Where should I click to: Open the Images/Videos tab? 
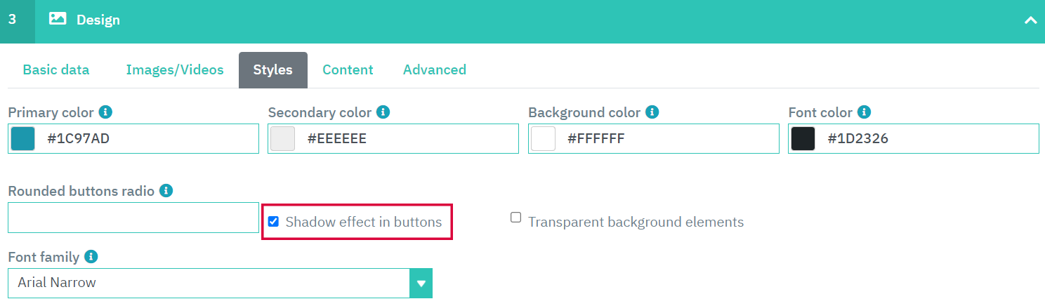coord(175,69)
